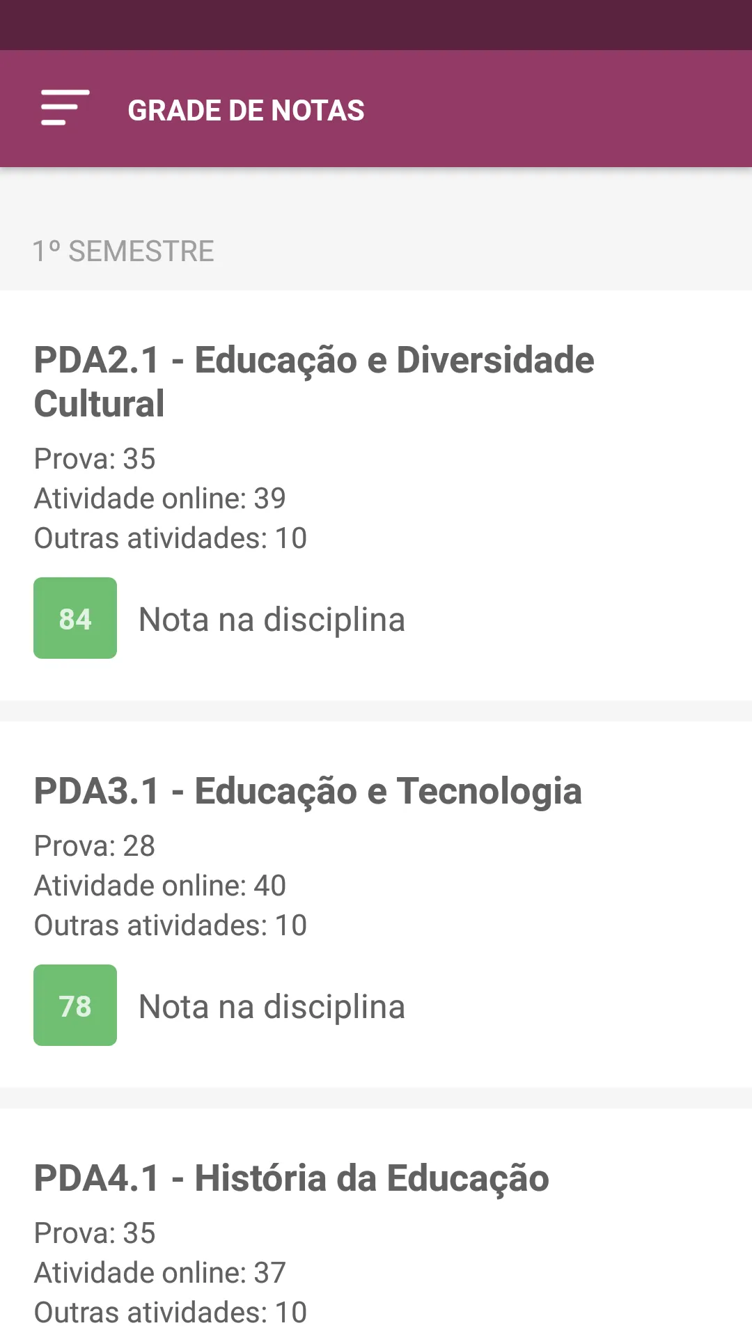Screen dimensions: 752x1337
Task: Tap Atividade online: 39
Action: pos(160,499)
